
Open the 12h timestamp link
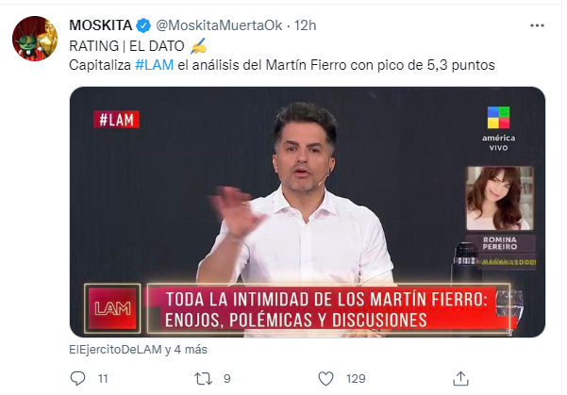pyautogui.click(x=305, y=25)
